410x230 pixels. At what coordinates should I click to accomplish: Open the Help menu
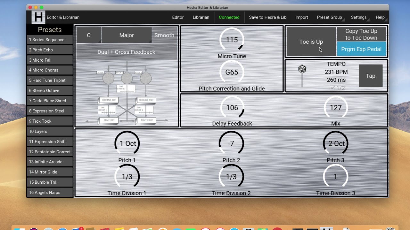click(x=380, y=17)
